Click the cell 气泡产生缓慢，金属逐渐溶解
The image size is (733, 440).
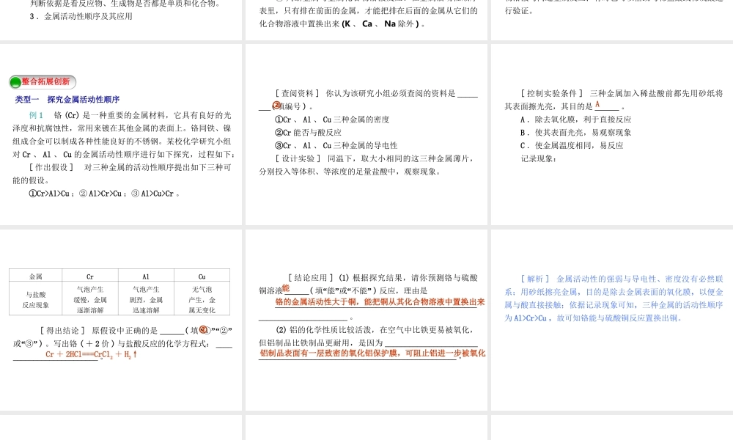(x=90, y=299)
